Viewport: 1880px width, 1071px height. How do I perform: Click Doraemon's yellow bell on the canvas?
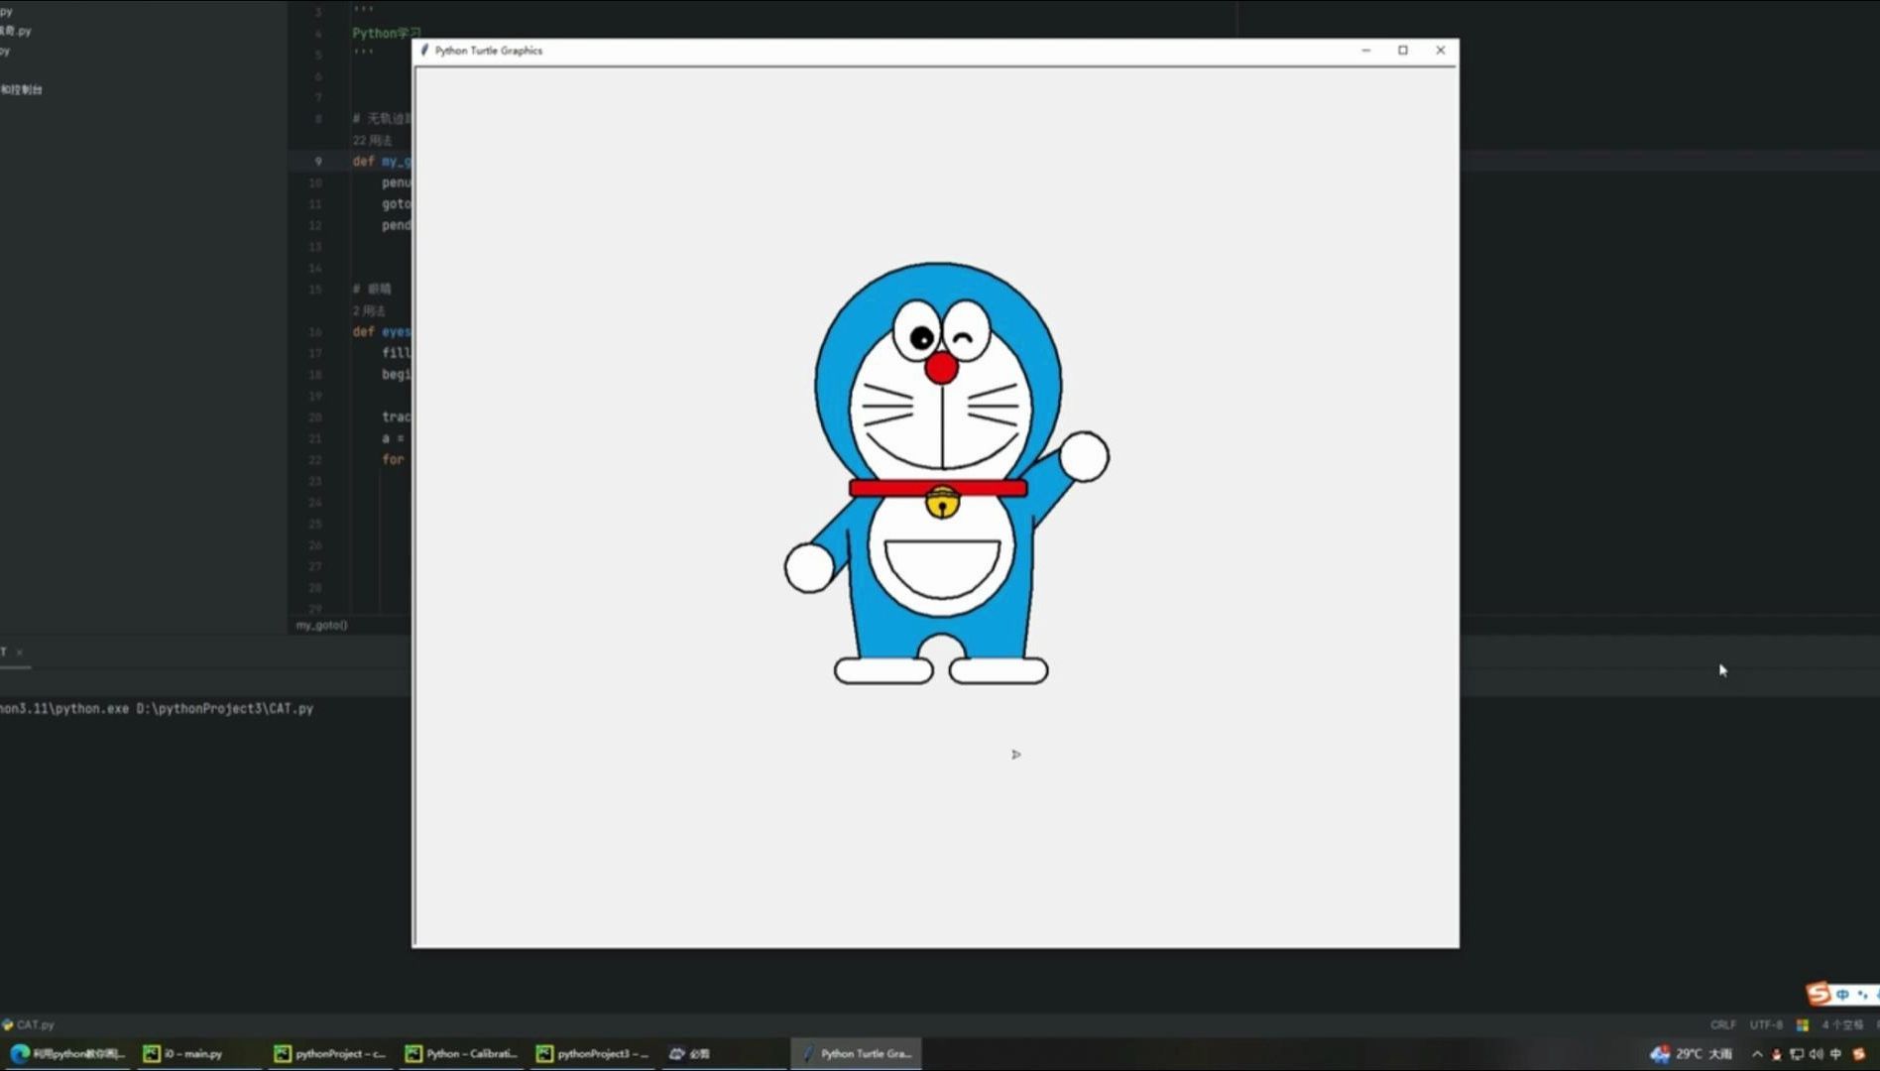click(942, 503)
